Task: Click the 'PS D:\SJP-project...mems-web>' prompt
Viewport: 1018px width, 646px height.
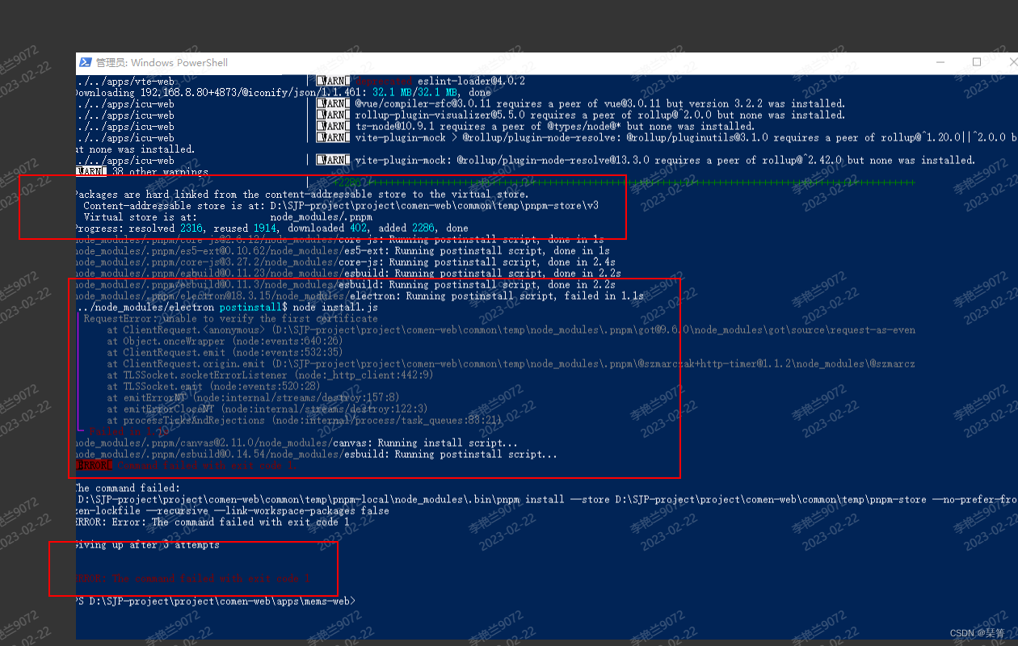Action: click(215, 602)
